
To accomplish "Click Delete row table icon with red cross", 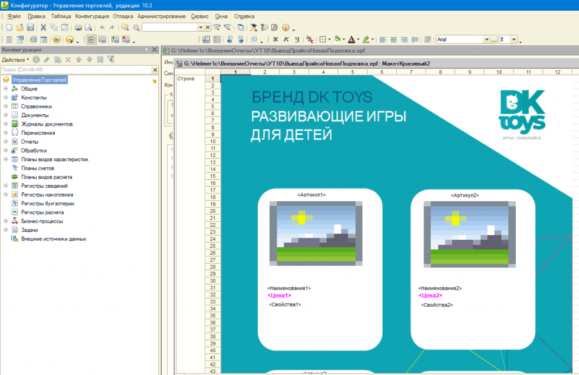I will click(126, 40).
